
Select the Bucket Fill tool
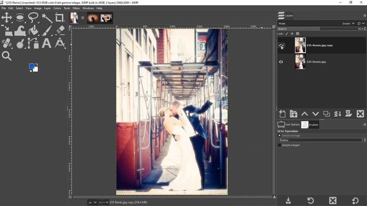coord(33,30)
